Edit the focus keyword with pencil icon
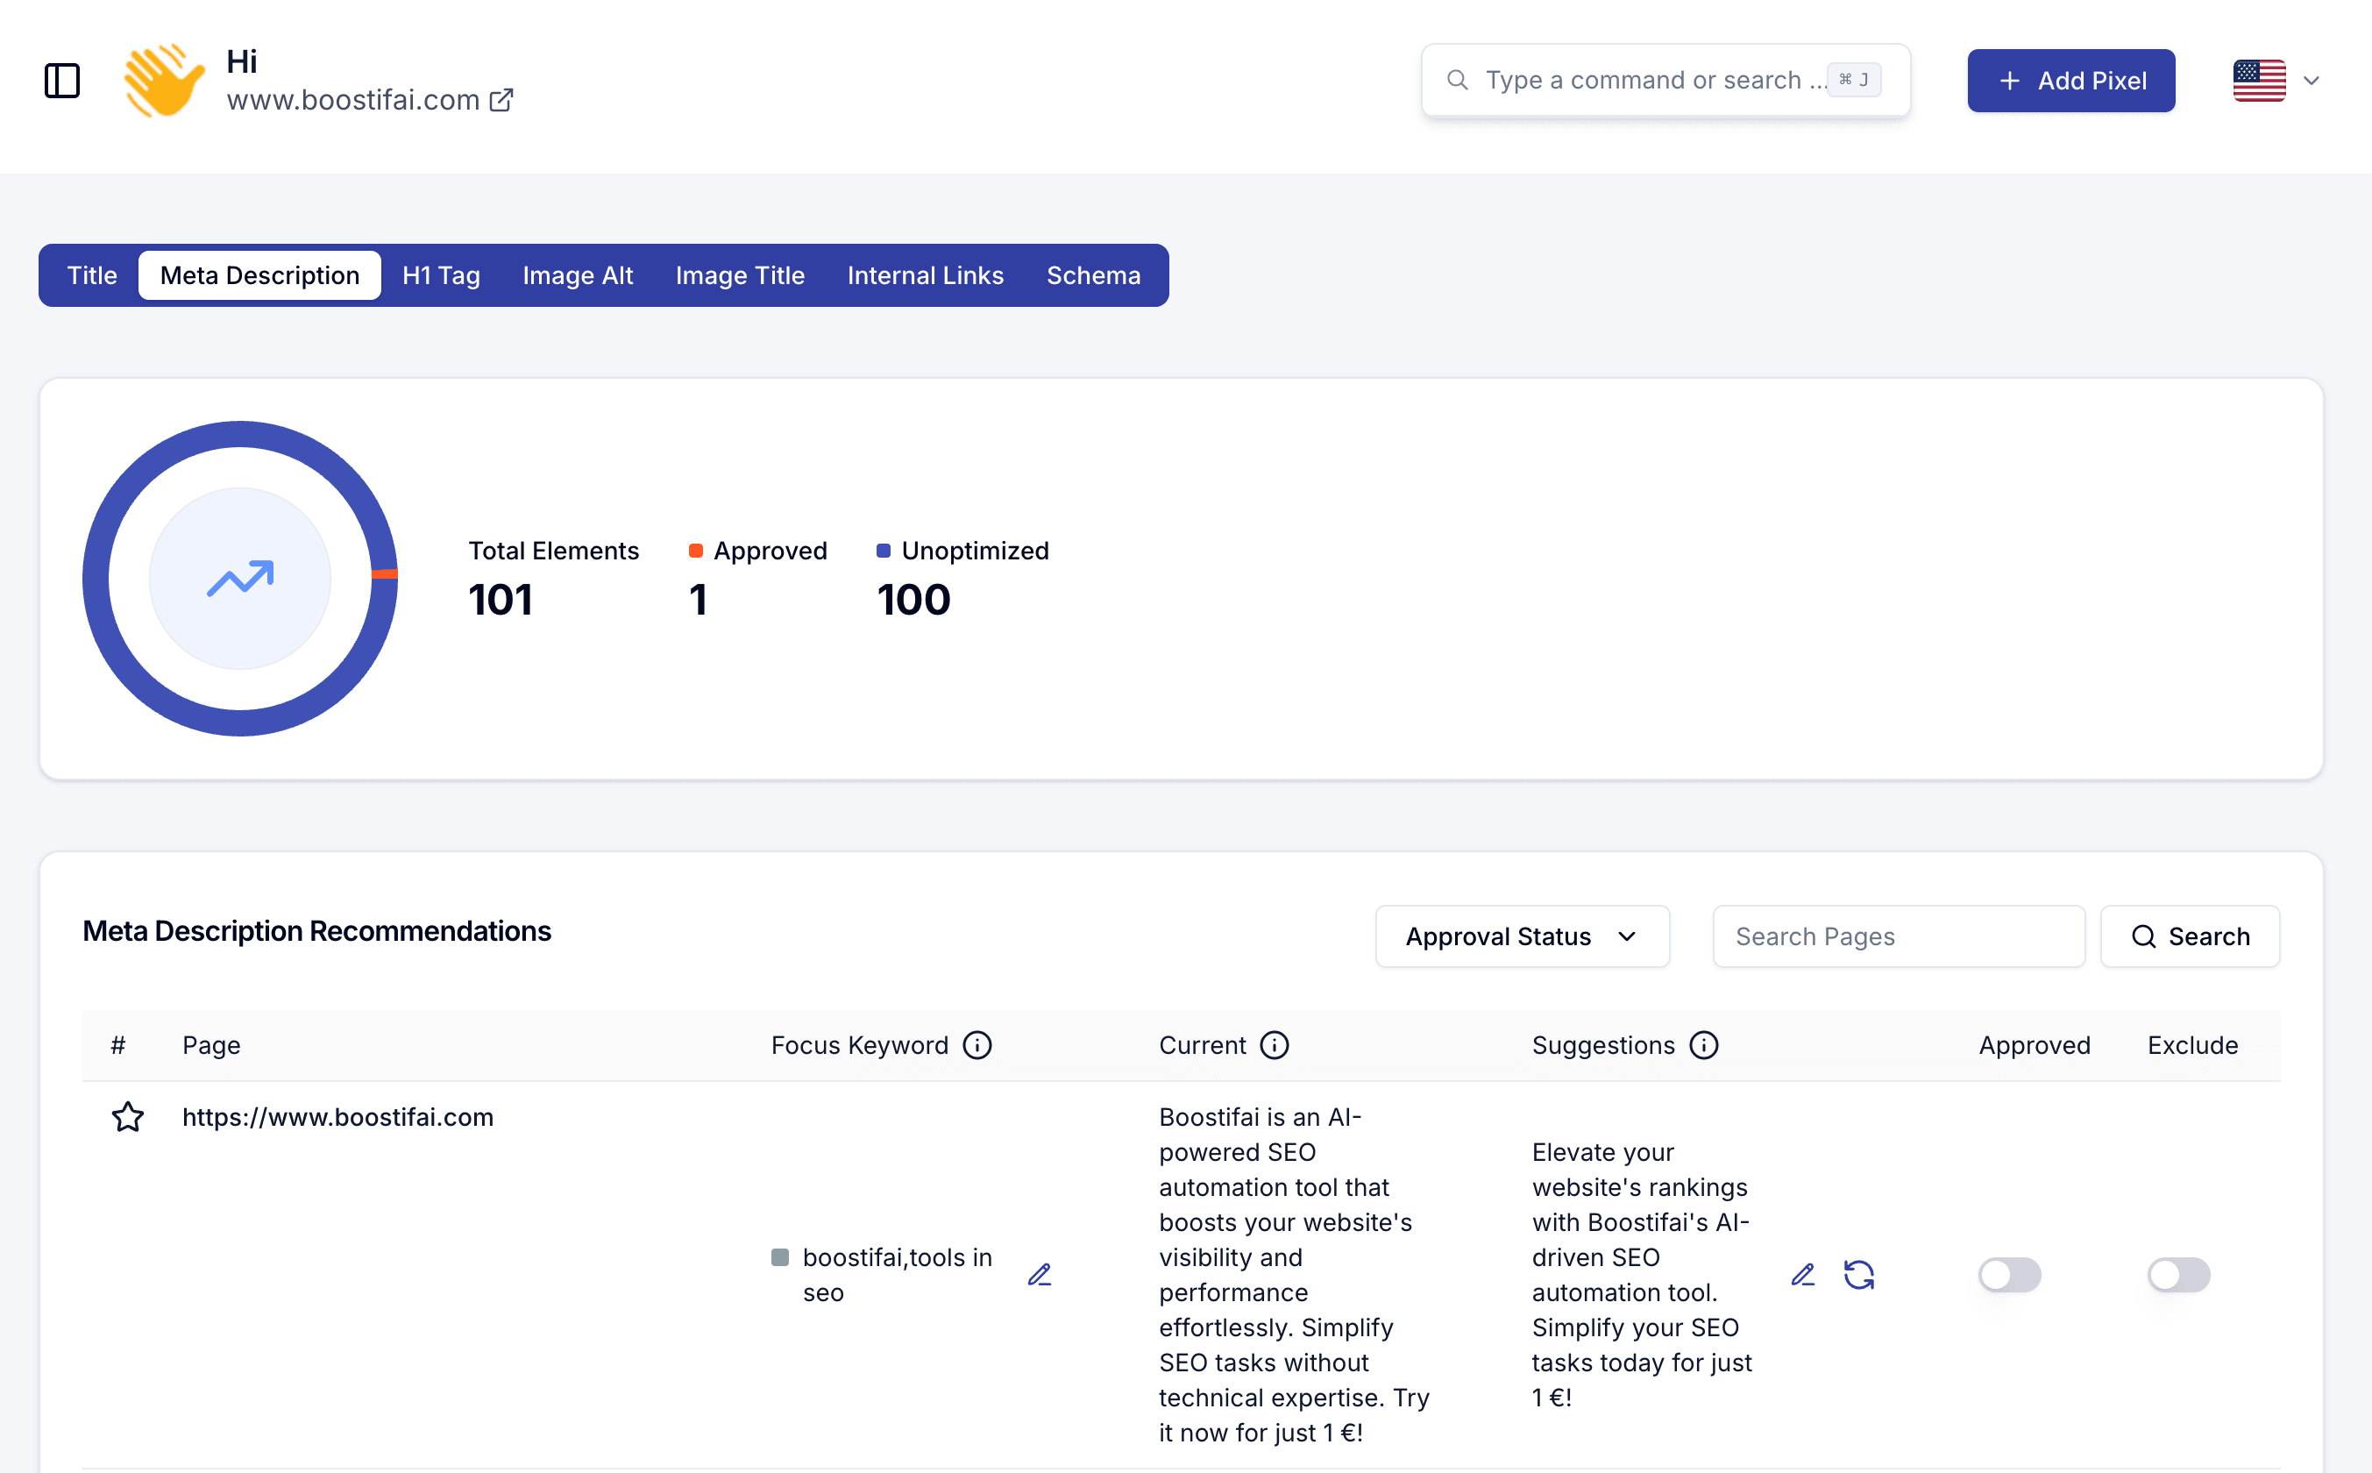 [x=1039, y=1274]
